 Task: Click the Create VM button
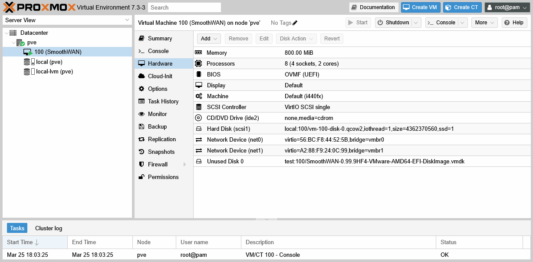tap(420, 7)
